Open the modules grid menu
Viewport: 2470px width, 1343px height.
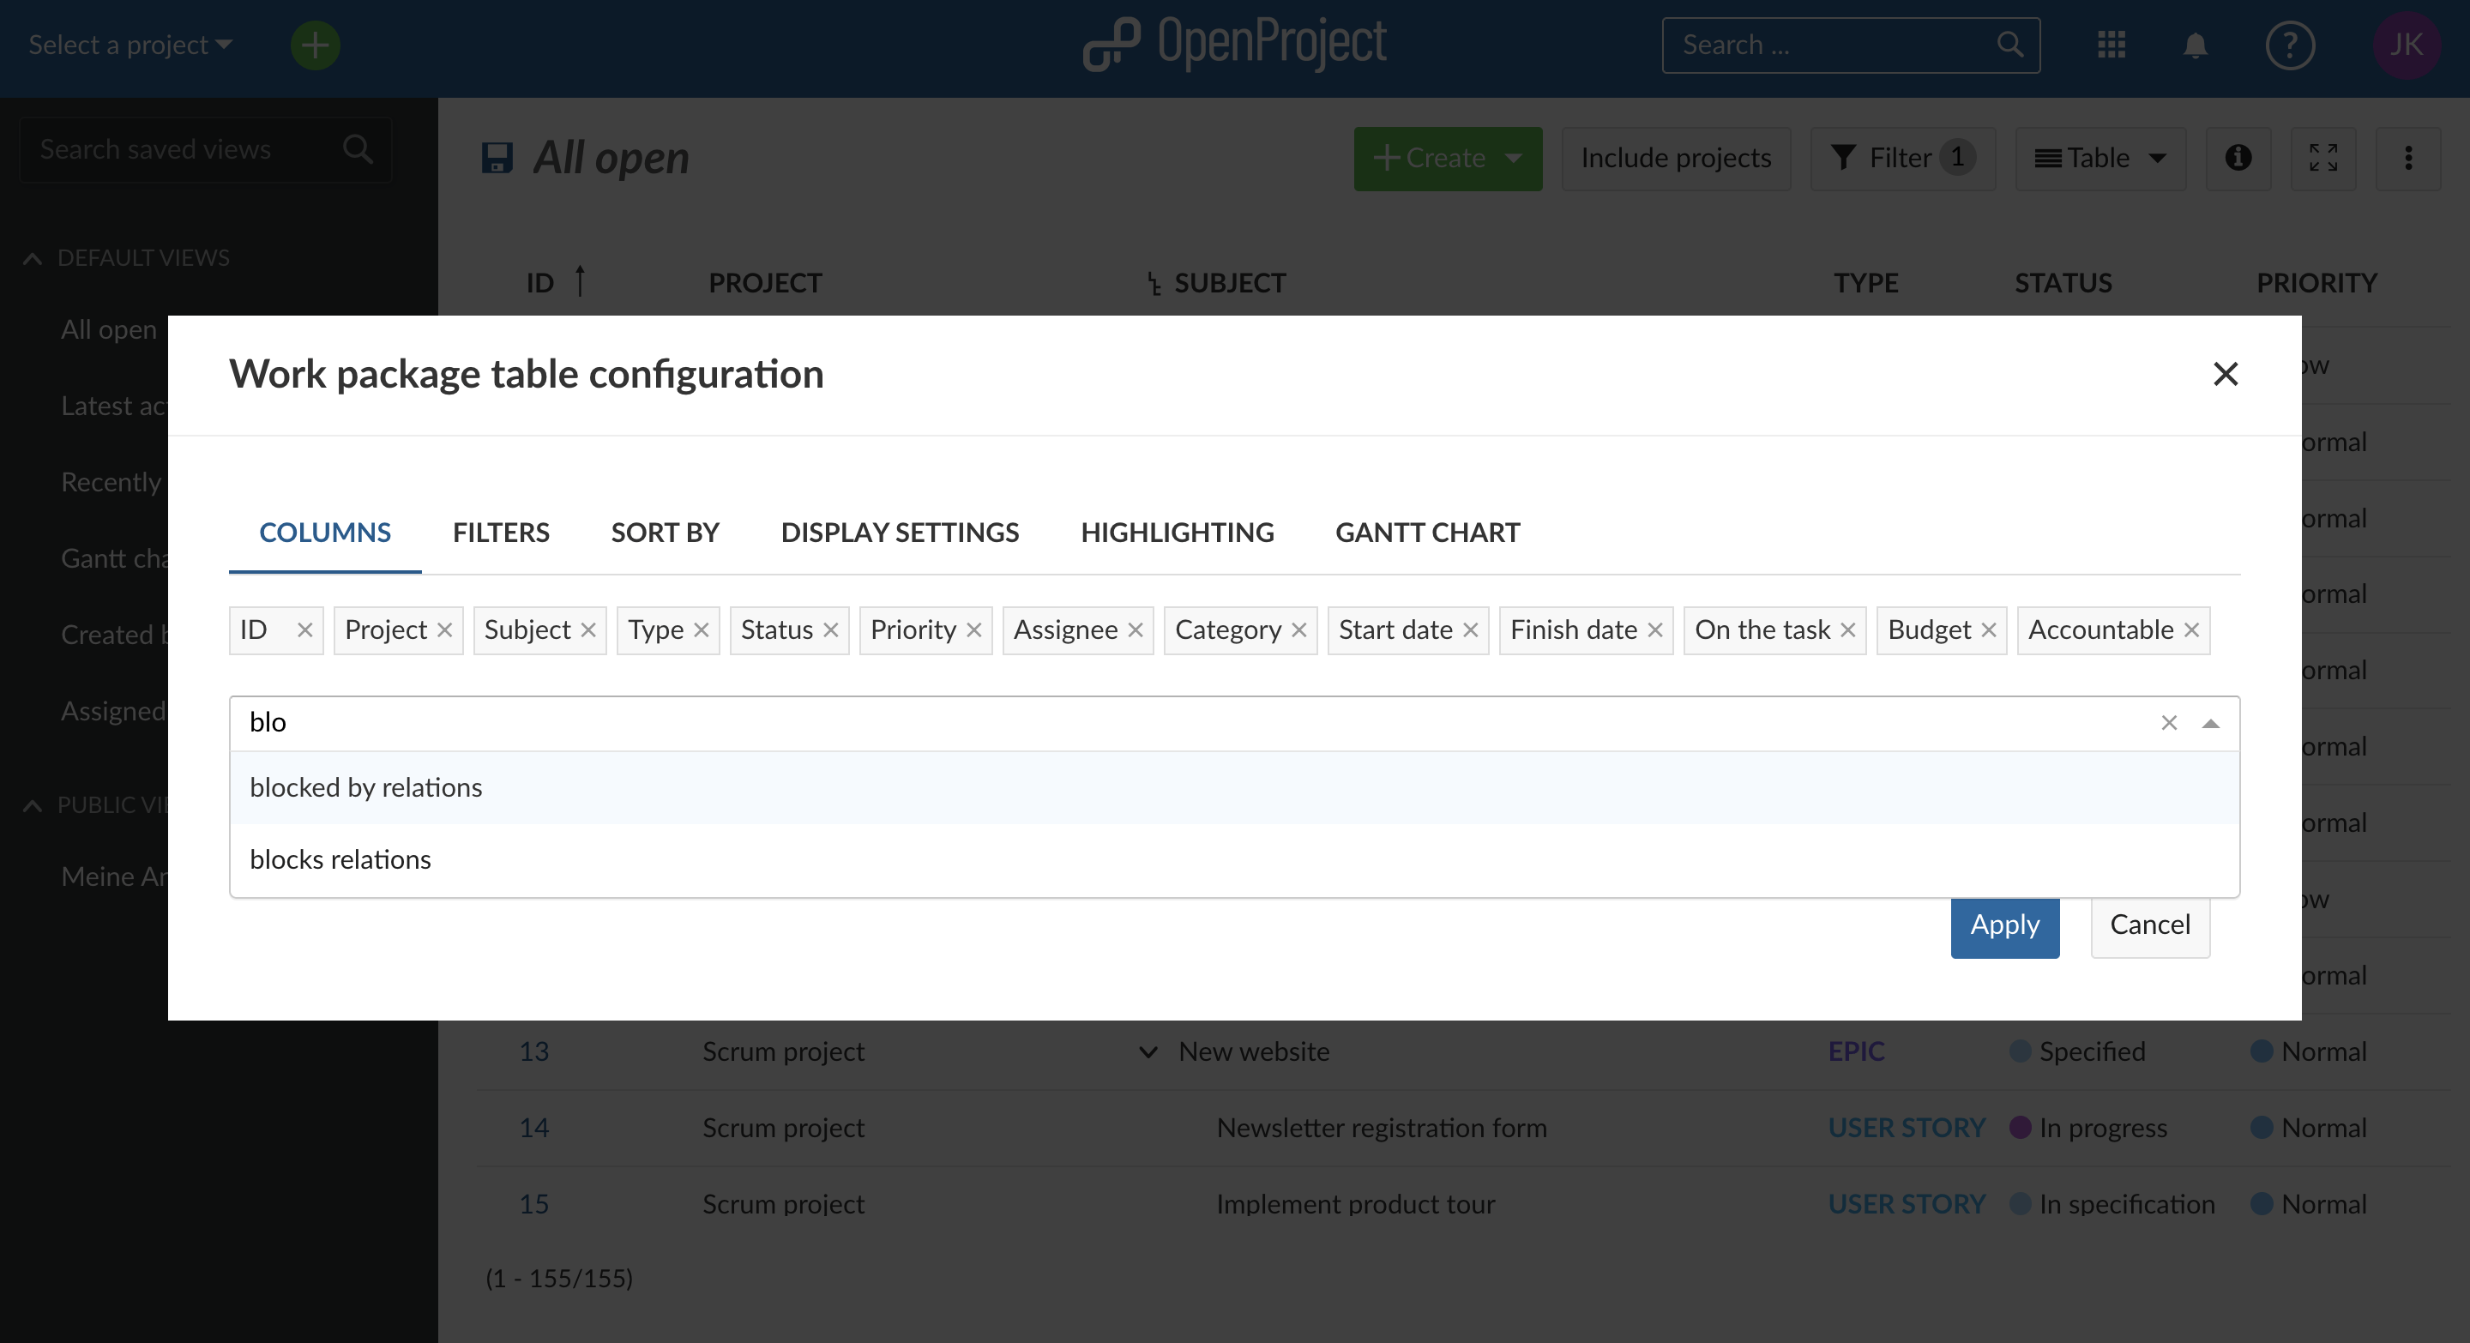tap(2112, 45)
